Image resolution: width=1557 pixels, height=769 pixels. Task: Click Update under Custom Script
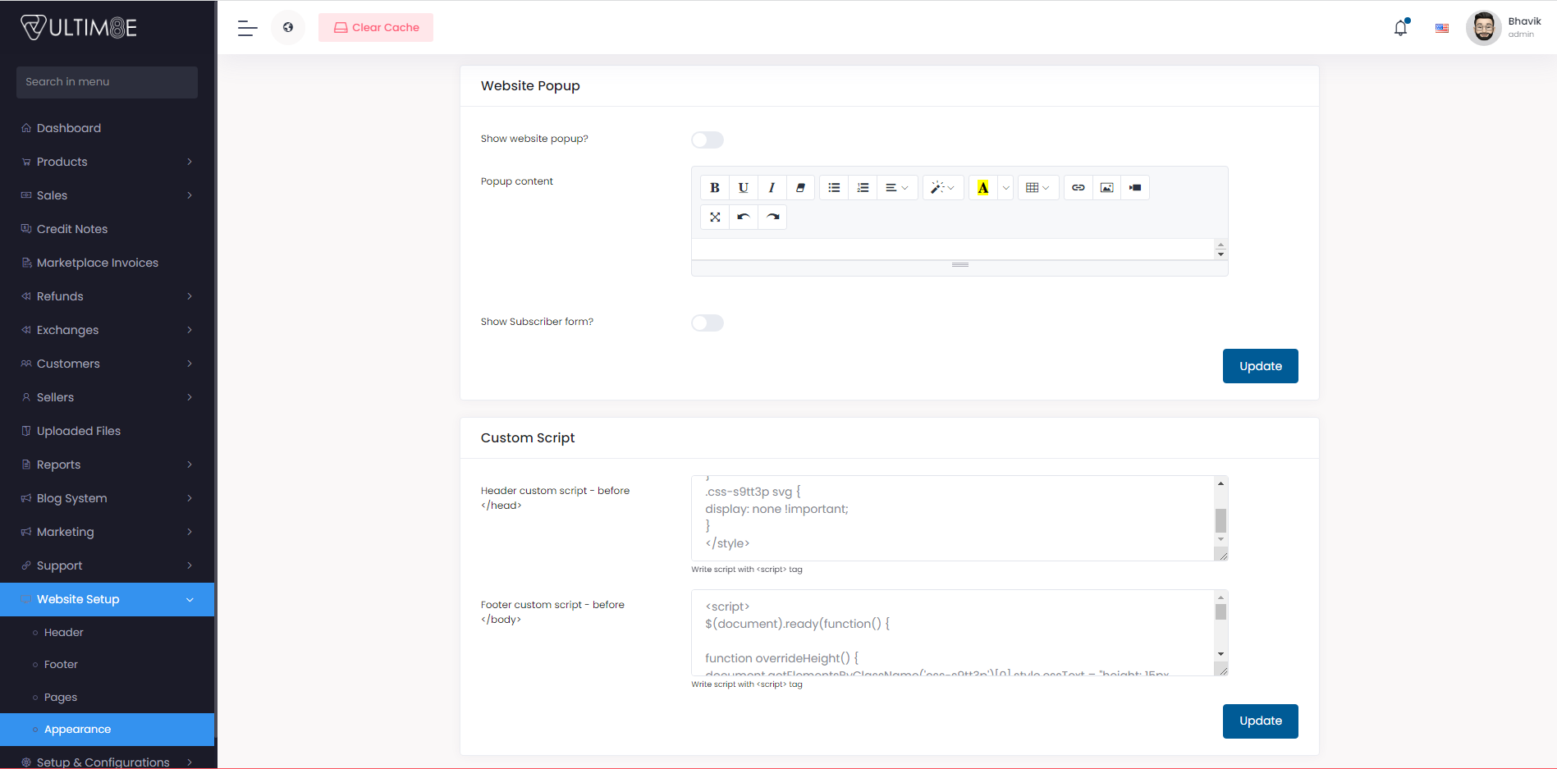click(1260, 721)
